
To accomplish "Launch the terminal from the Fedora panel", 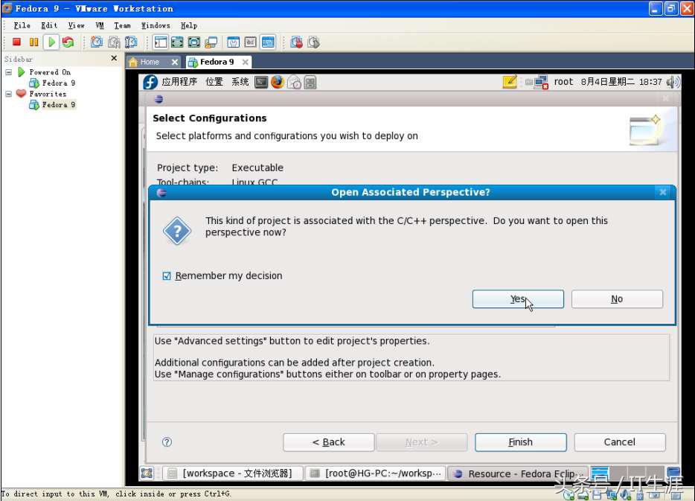I will point(261,83).
